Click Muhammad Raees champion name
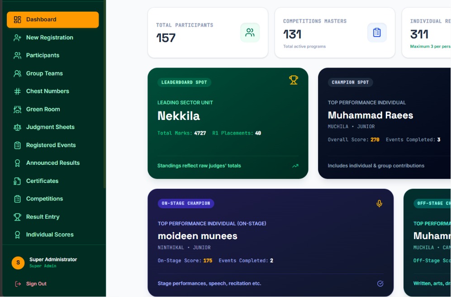 [x=370, y=115]
